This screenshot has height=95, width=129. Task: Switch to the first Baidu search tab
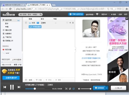(x=14, y=5)
